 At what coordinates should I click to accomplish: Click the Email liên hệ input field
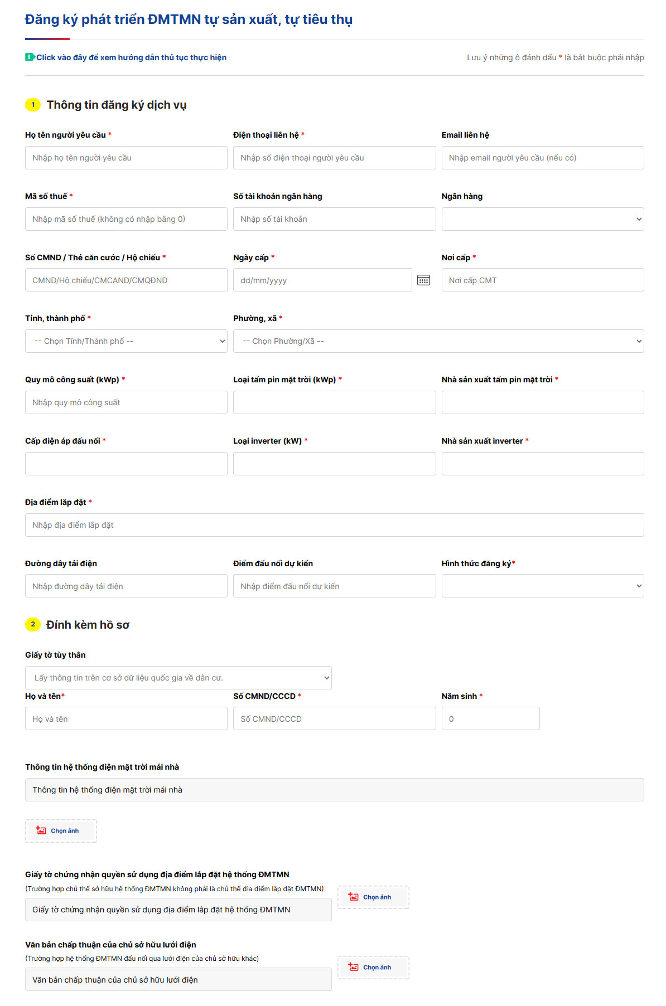[x=542, y=158]
